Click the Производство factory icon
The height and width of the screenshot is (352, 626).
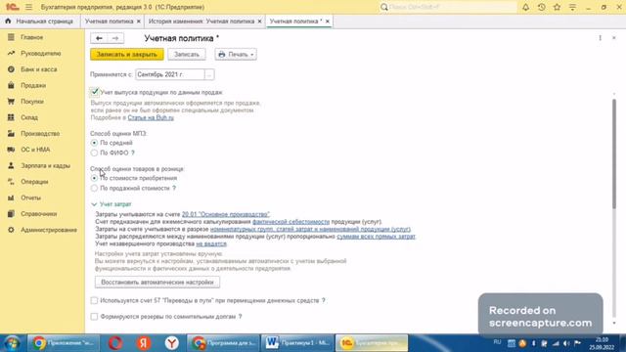tap(11, 133)
